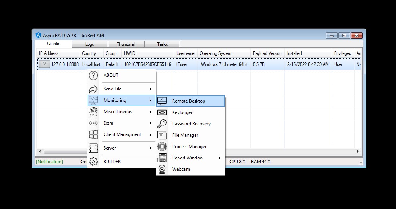Select the 127.0.0.1:8808 client row
Image resolution: width=396 pixels, height=209 pixels.
(x=64, y=64)
